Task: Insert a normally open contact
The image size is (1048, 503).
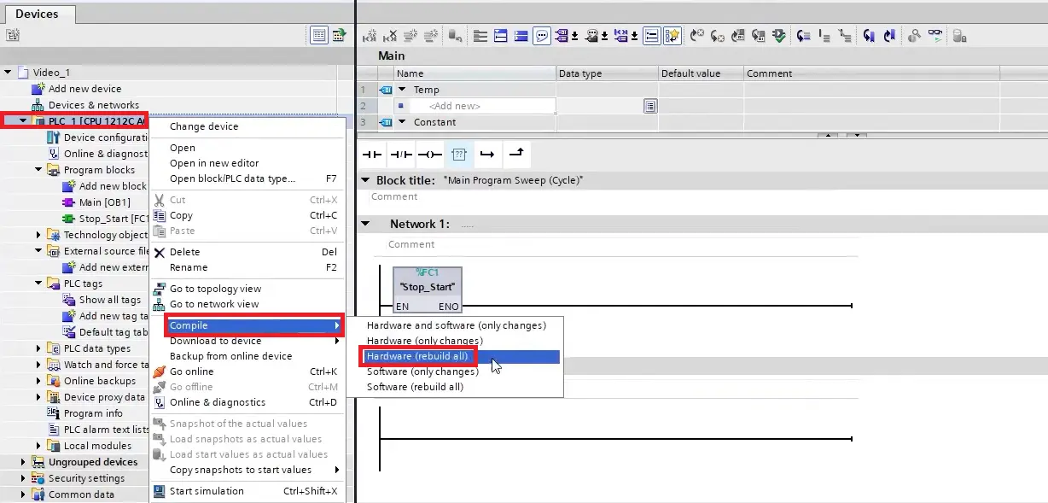Action: click(x=371, y=155)
